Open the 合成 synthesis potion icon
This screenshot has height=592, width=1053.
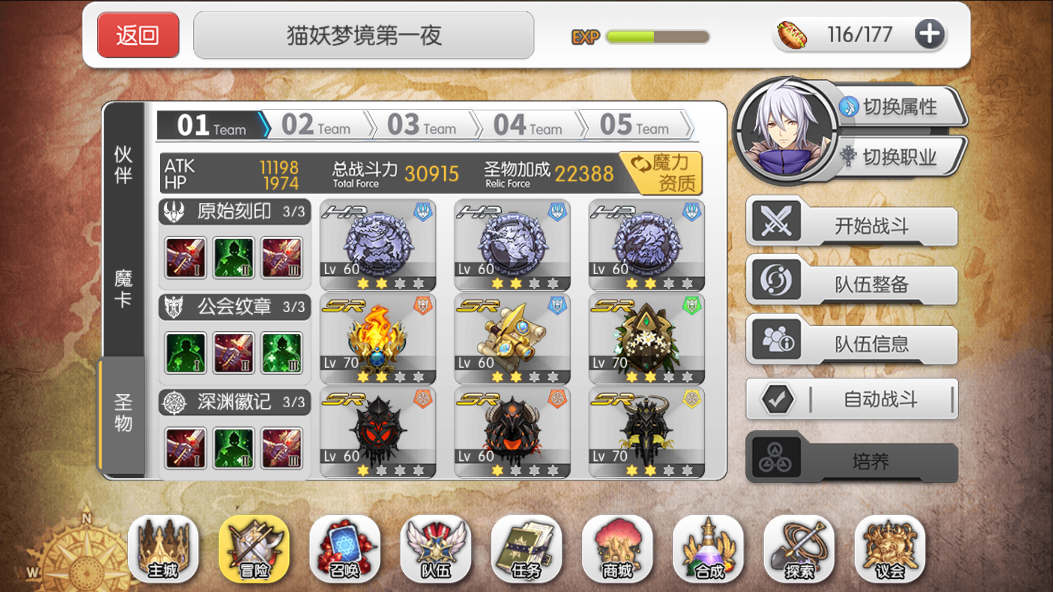point(709,549)
